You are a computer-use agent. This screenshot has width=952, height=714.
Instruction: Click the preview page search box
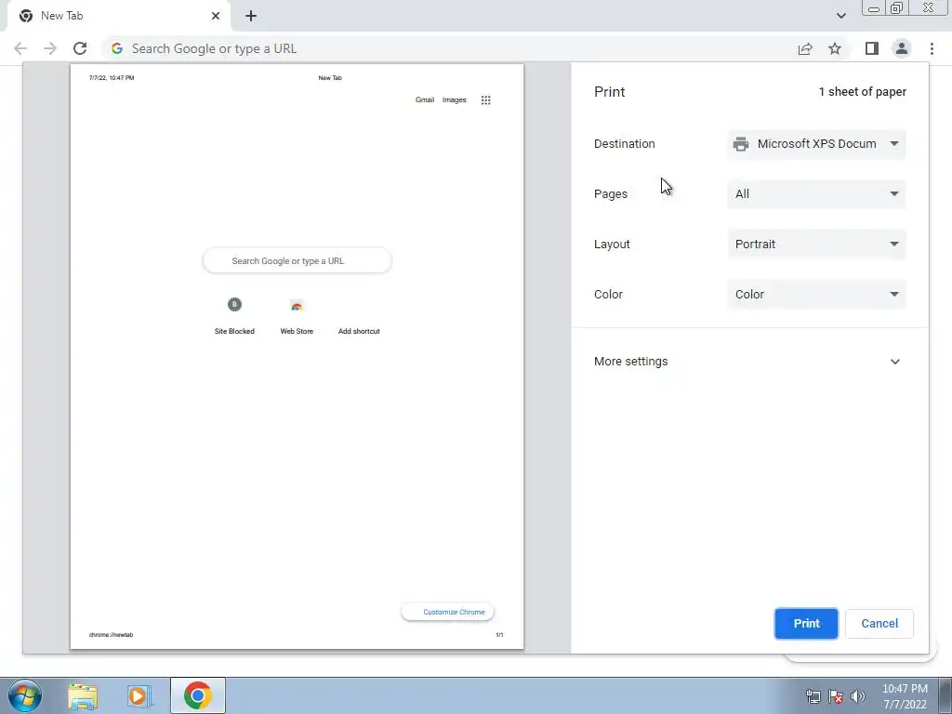coord(297,261)
